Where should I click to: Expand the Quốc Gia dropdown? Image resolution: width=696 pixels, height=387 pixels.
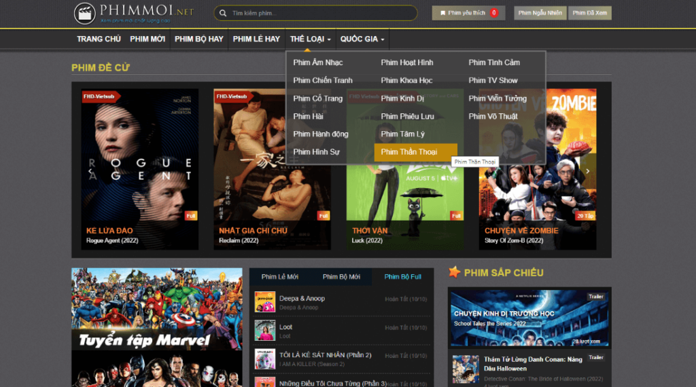362,39
